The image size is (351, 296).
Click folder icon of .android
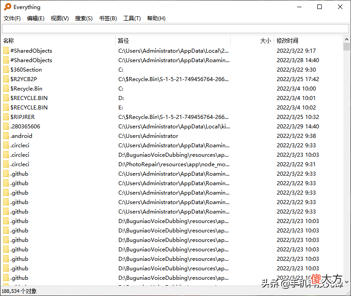(6, 136)
